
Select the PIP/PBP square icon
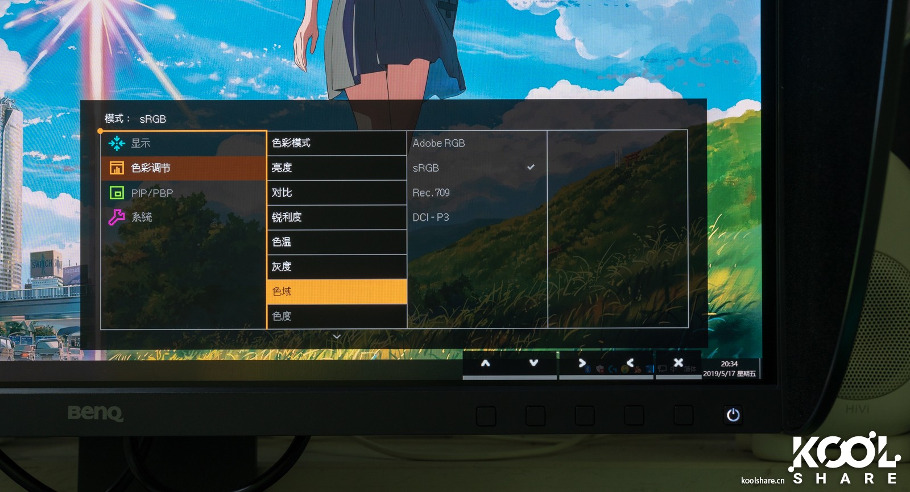point(117,193)
